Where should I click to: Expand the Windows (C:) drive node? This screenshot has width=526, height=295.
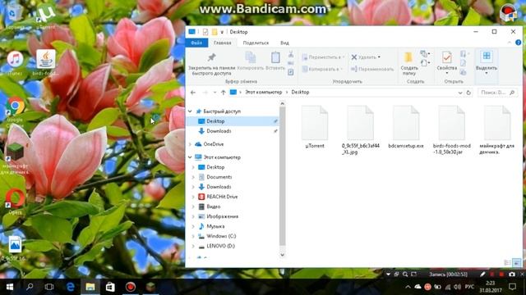tap(194, 237)
